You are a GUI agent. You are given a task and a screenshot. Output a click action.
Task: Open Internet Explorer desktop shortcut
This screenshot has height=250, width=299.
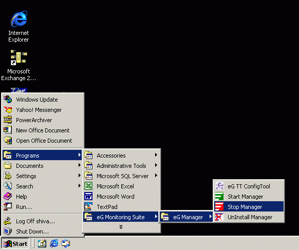tap(18, 27)
